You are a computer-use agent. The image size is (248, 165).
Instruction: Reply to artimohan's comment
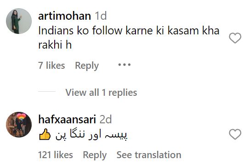pyautogui.click(x=87, y=66)
